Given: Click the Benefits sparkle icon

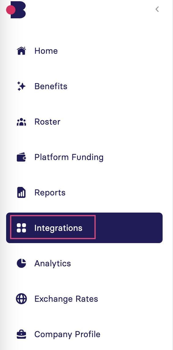Looking at the screenshot, I should [21, 86].
